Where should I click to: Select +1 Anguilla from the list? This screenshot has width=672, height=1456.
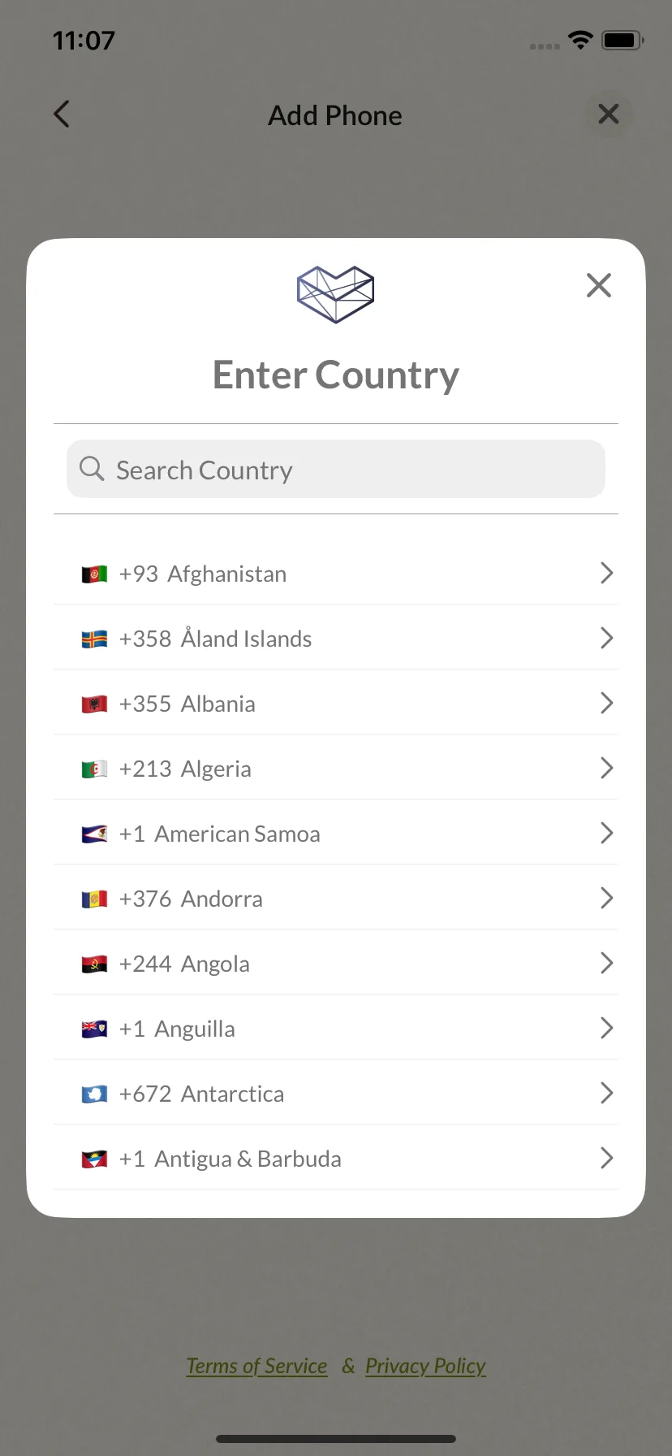tap(336, 1028)
